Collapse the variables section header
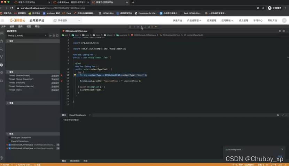Screen dimensions: 289x166 click(33, 103)
